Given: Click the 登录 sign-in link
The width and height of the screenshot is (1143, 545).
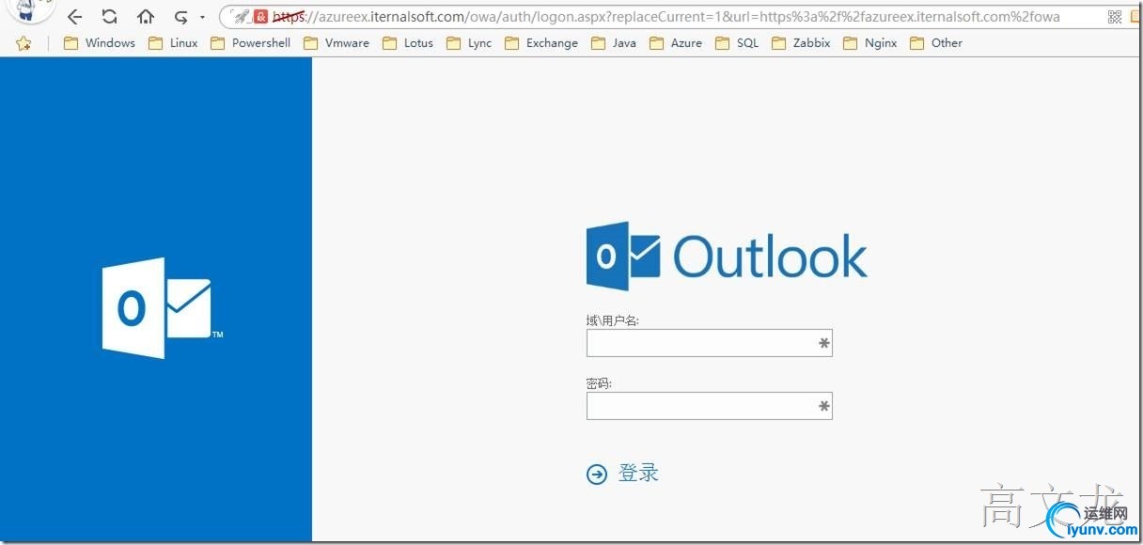Looking at the screenshot, I should [638, 473].
